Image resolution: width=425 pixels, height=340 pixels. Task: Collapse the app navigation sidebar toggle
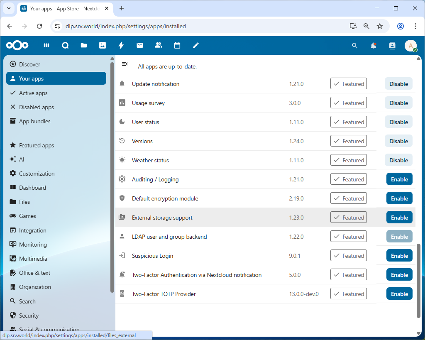pos(125,64)
